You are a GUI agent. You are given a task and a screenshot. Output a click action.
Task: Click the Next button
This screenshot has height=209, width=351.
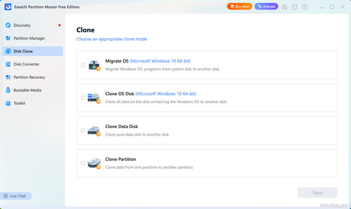(x=317, y=193)
